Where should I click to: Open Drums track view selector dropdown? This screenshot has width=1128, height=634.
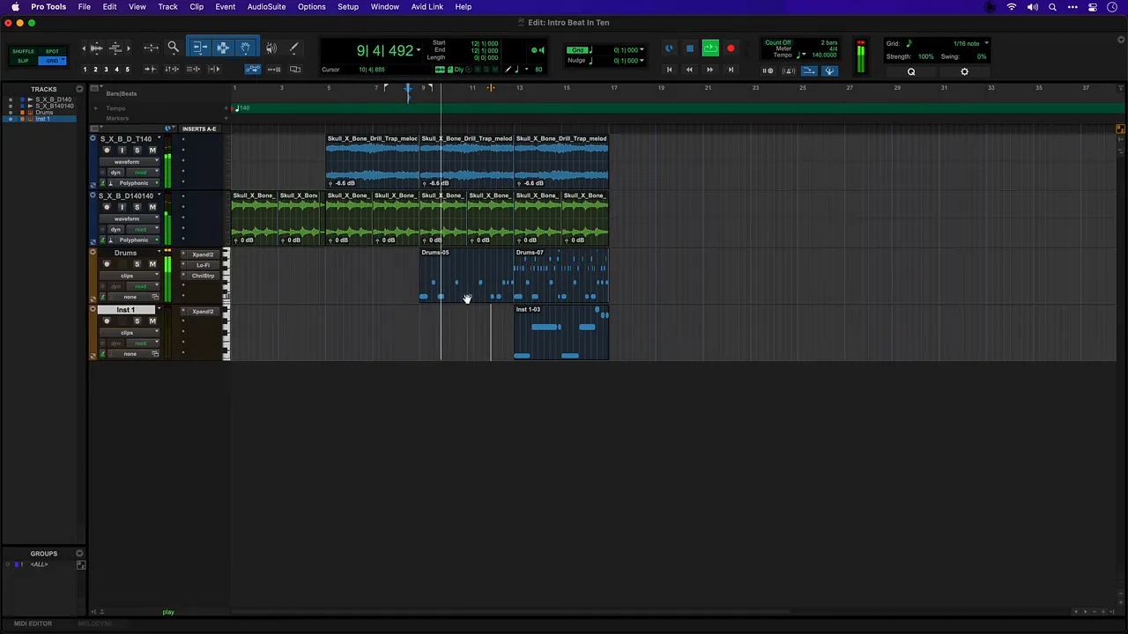(128, 276)
